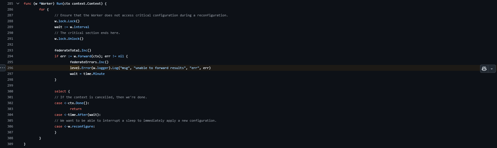Image resolution: width=497 pixels, height=148 pixels.
Task: Click the Done method in ctx.Done()
Action: (x=80, y=103)
